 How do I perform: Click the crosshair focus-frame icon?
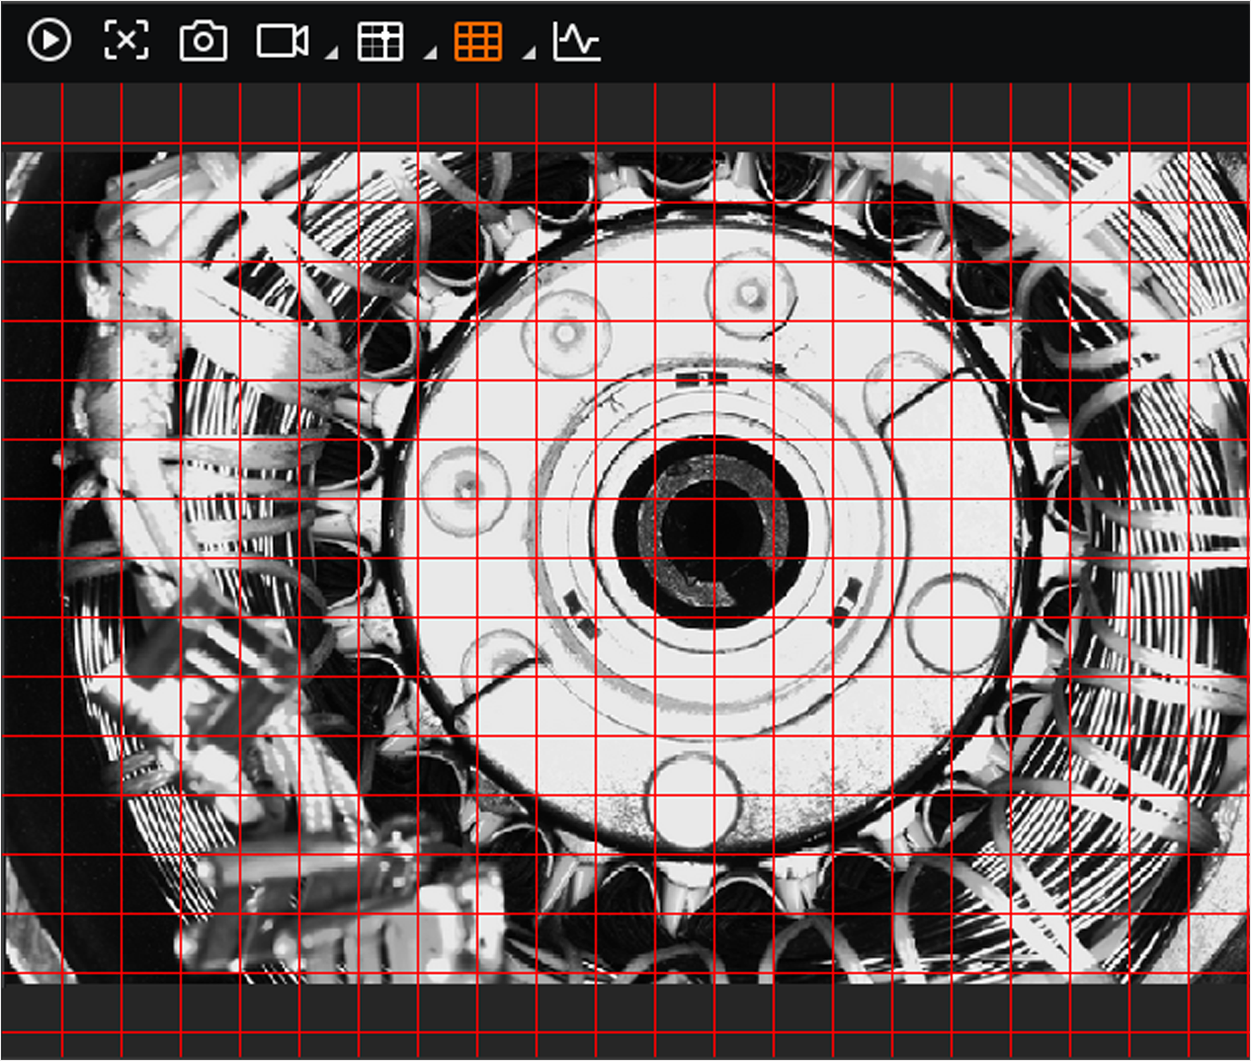[126, 40]
